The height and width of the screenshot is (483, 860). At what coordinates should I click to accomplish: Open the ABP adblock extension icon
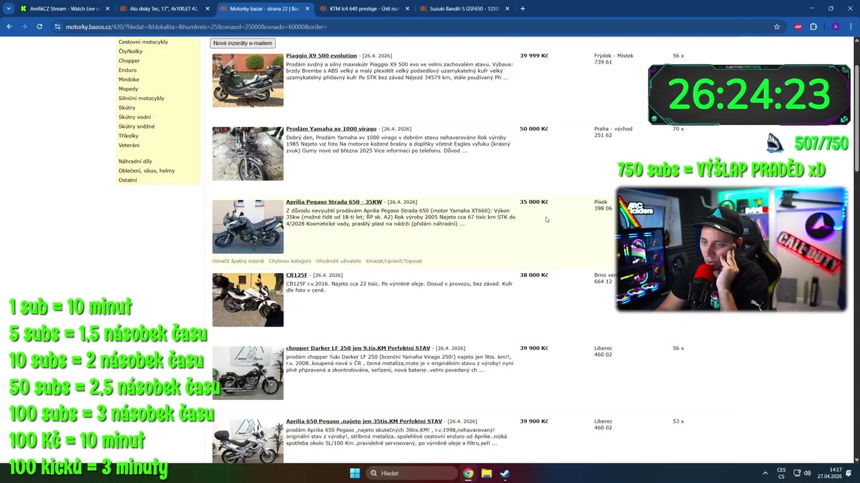[798, 27]
